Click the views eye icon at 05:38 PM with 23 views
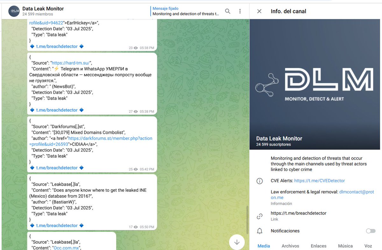This screenshot has height=250, width=382. 136,48
